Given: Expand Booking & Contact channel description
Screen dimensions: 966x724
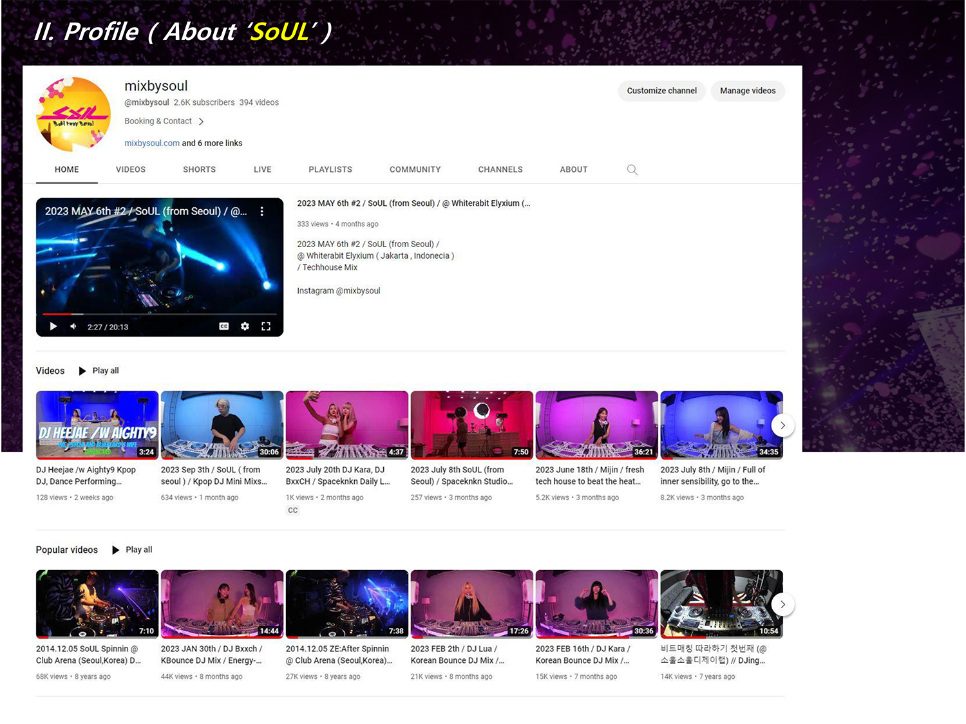Looking at the screenshot, I should tap(164, 121).
